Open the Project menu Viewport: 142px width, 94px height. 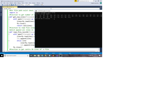coord(11,3)
